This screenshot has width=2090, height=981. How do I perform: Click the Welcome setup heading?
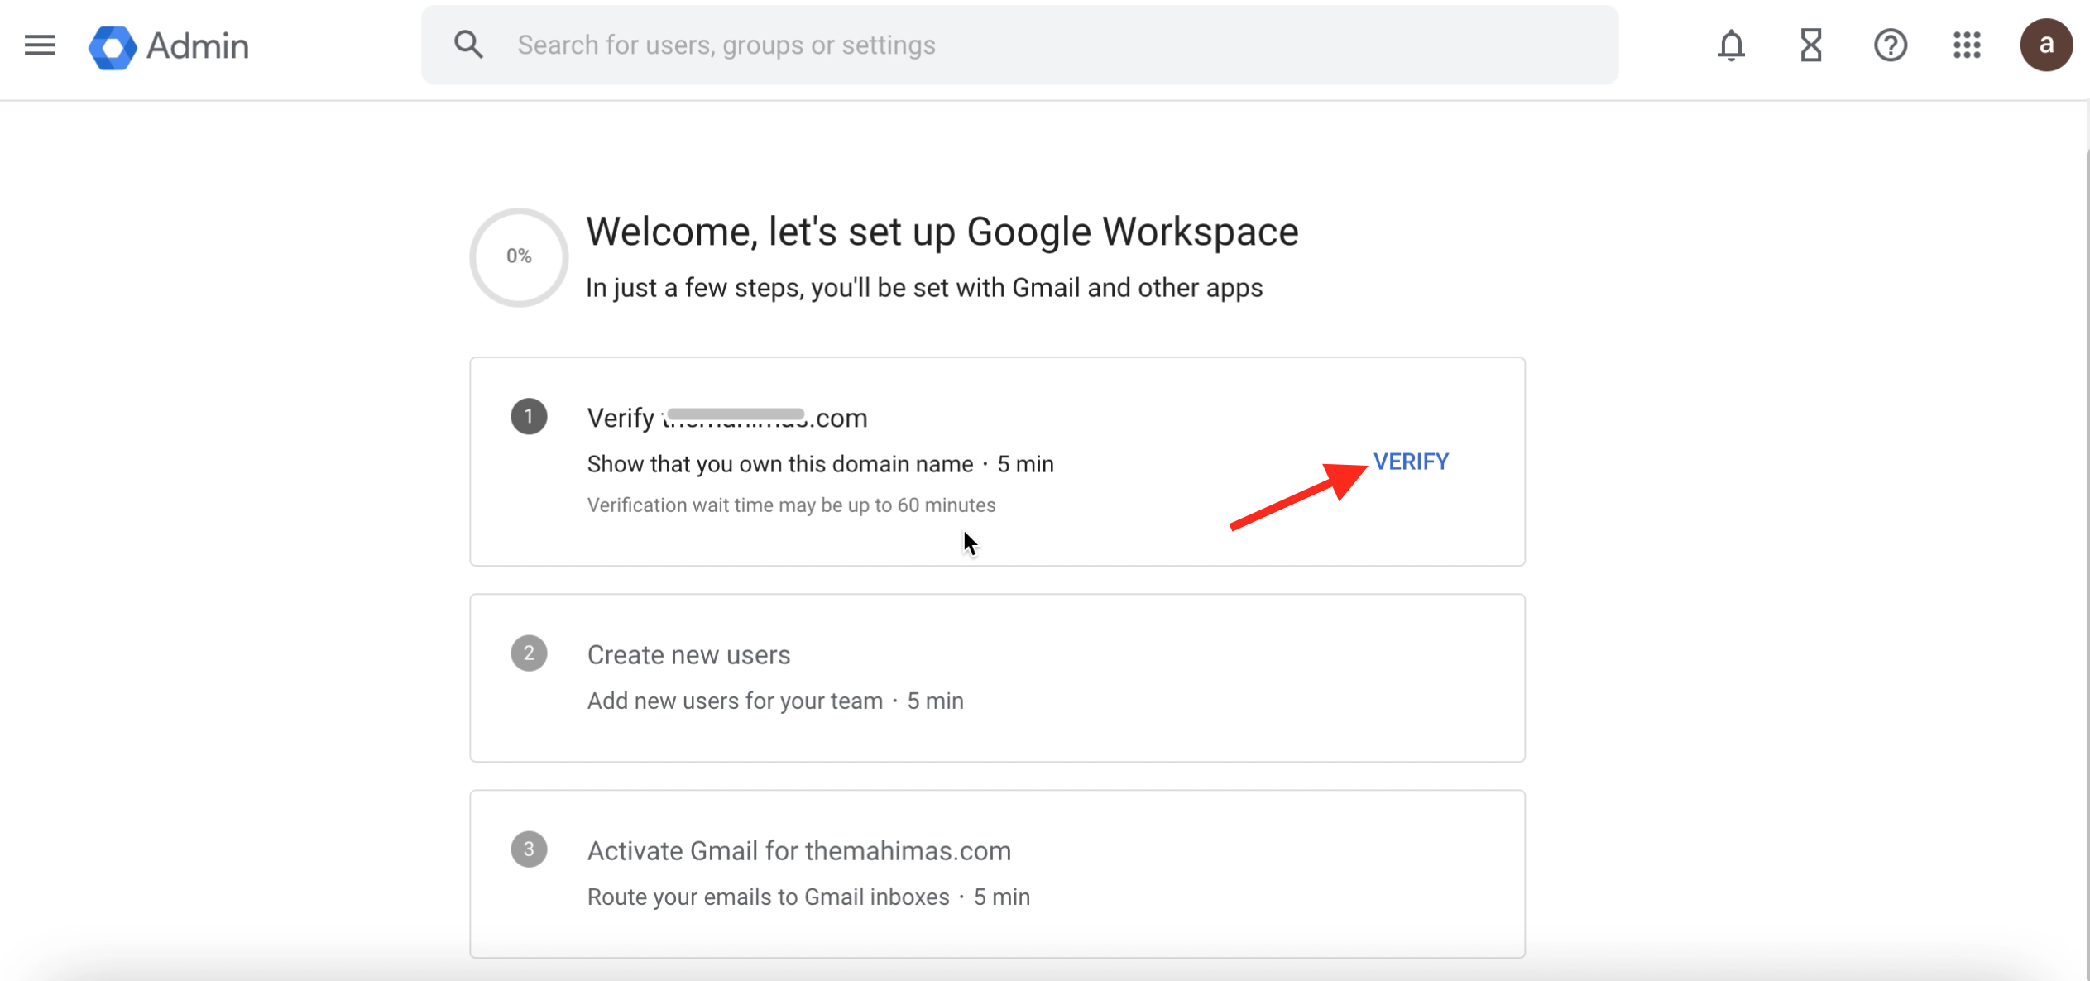click(x=942, y=232)
